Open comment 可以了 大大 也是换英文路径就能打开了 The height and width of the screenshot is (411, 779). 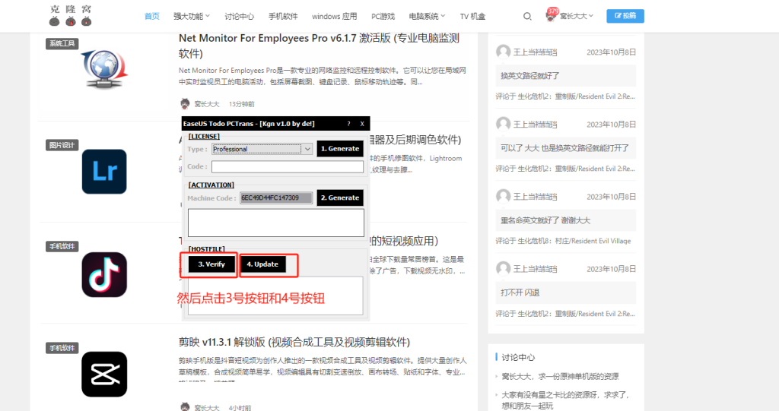[565, 148]
